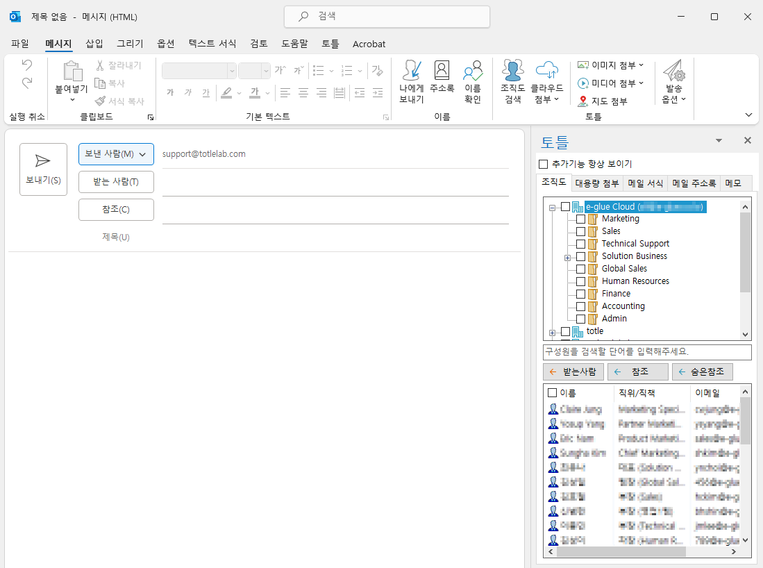Viewport: 763px width, 568px height.
Task: Open the 텍스트 서식 ribbon tab
Action: point(212,44)
